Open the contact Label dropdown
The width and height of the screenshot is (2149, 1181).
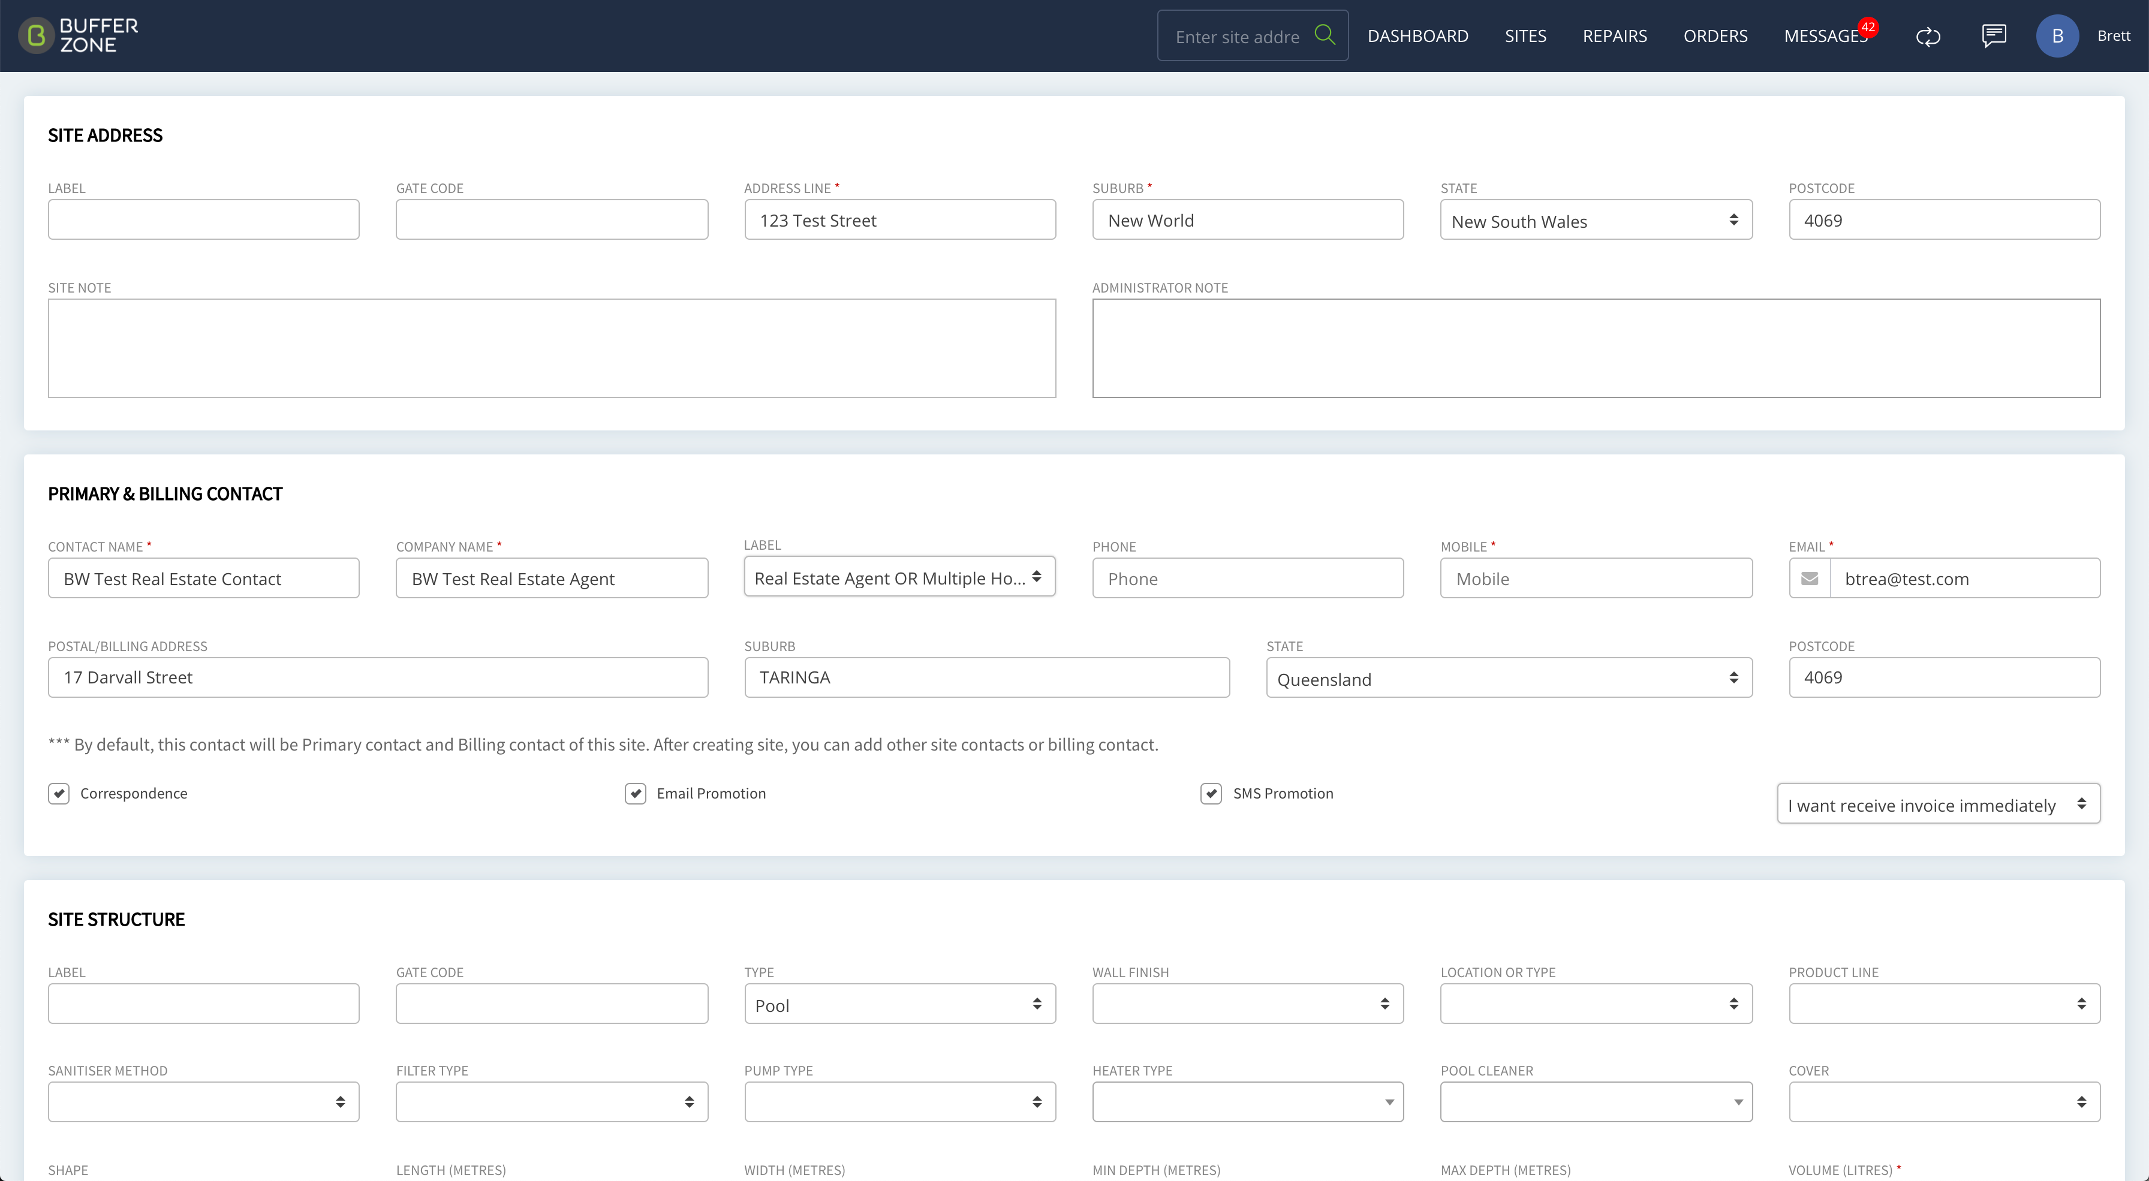(899, 577)
